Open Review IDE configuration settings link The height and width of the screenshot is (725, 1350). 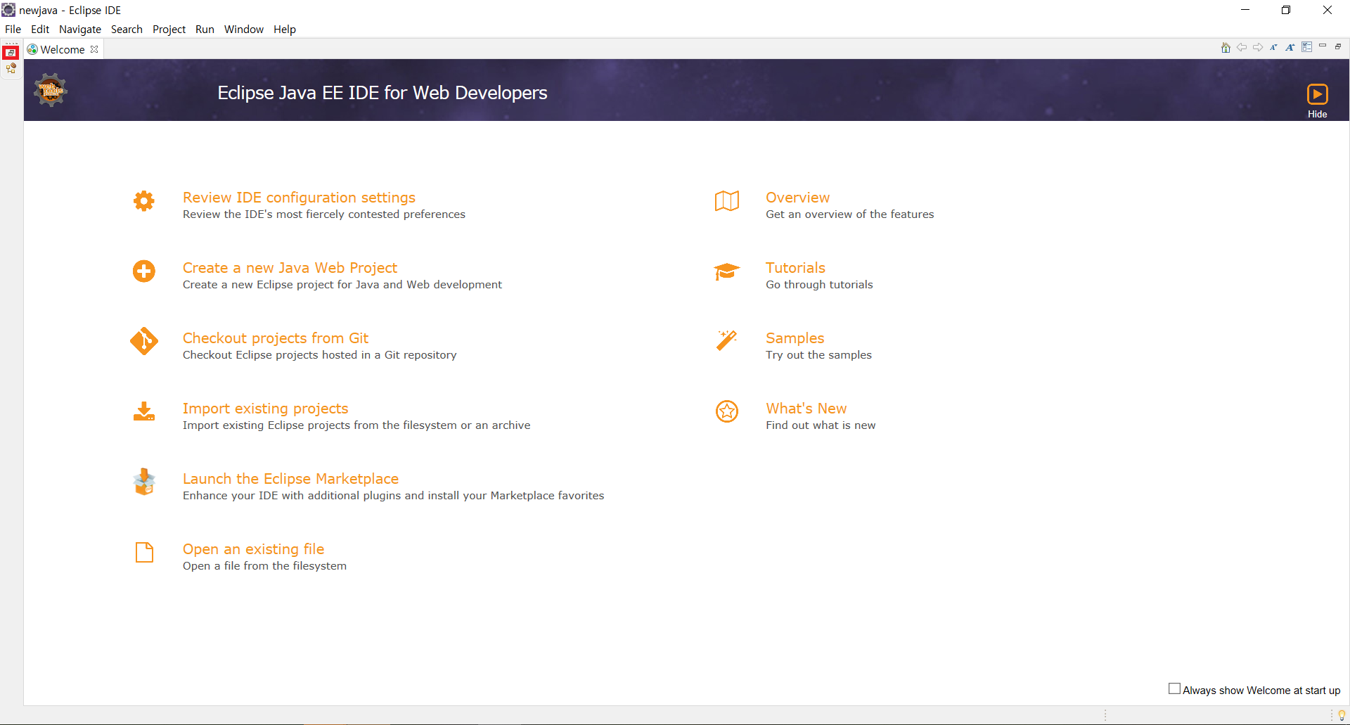click(x=299, y=198)
